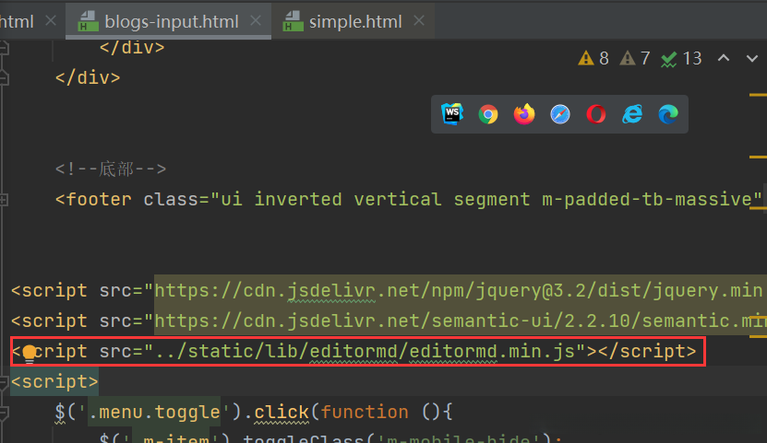Open page in Firefox browser

[524, 114]
